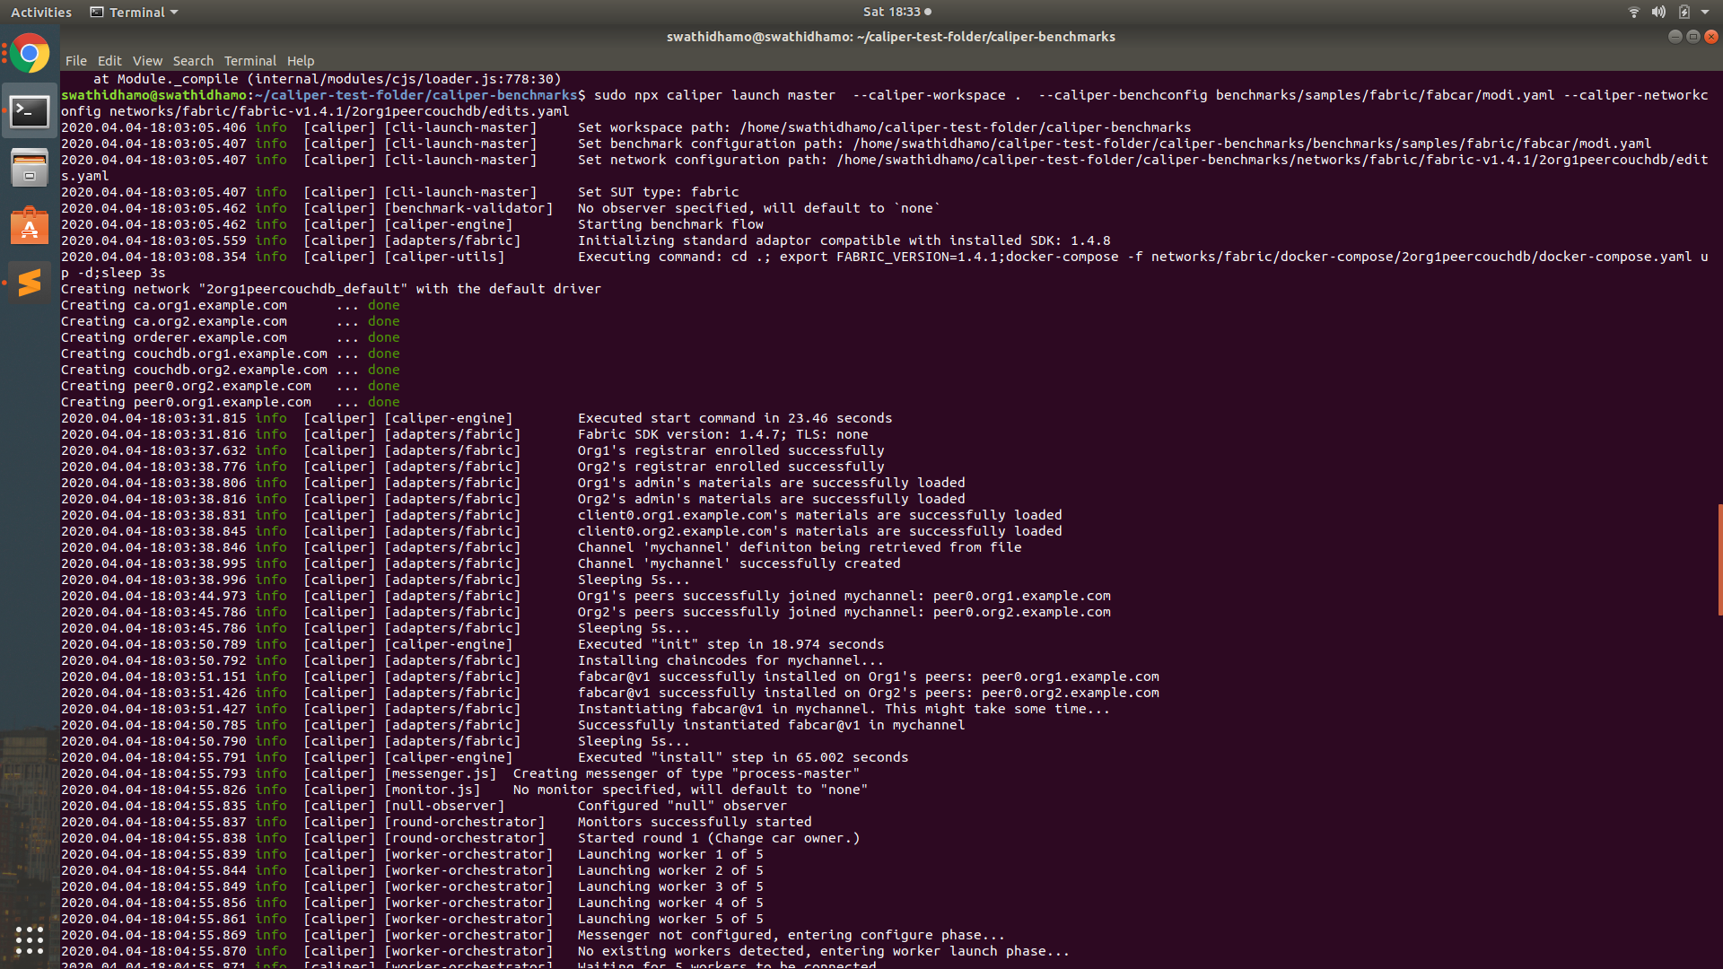The image size is (1723, 969).
Task: Open the Help menu
Action: click(x=301, y=61)
